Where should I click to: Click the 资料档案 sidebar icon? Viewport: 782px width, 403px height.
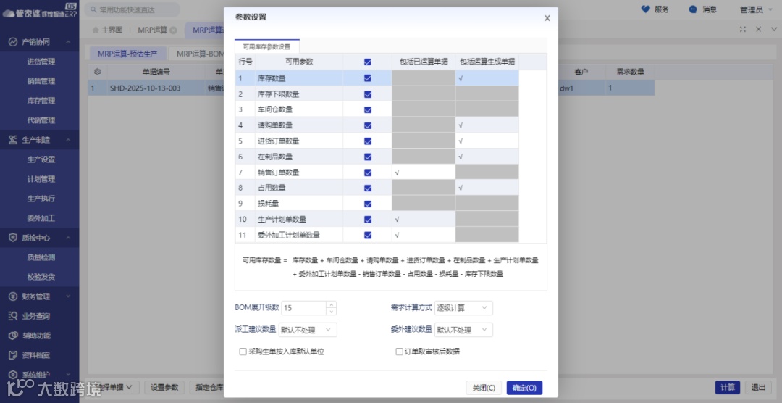[x=13, y=355]
